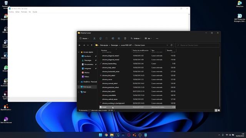
Task: Show hidden system tray icons chevron
Action: (219, 135)
